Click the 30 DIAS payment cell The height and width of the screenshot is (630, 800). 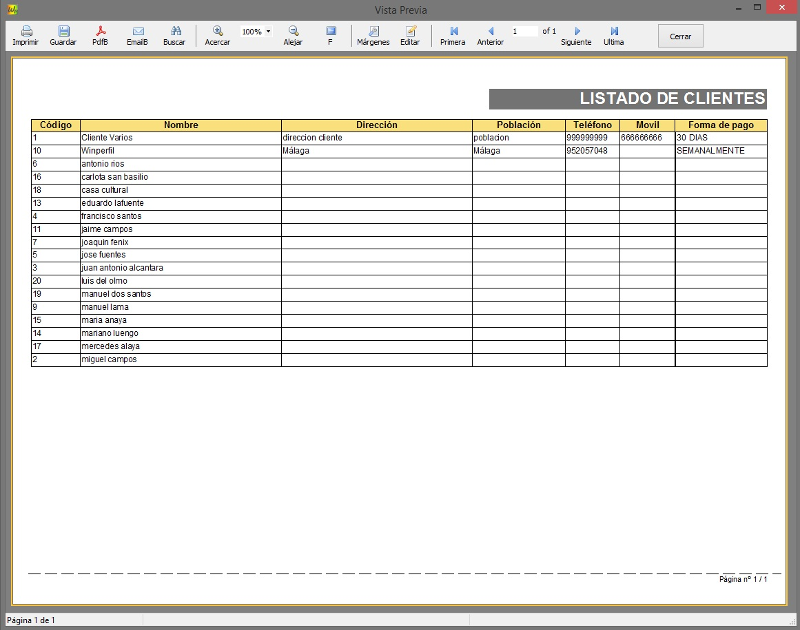click(x=721, y=138)
